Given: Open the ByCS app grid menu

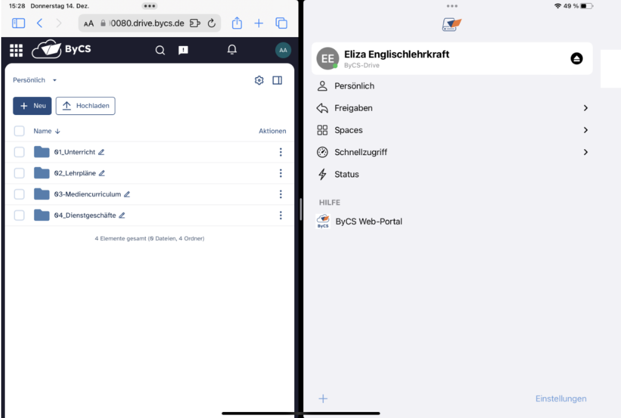Looking at the screenshot, I should point(16,50).
